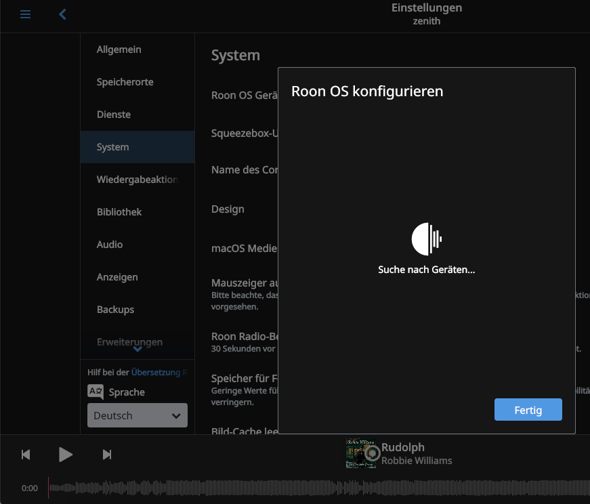This screenshot has width=590, height=504.
Task: Open the Audio settings section
Action: pos(110,245)
